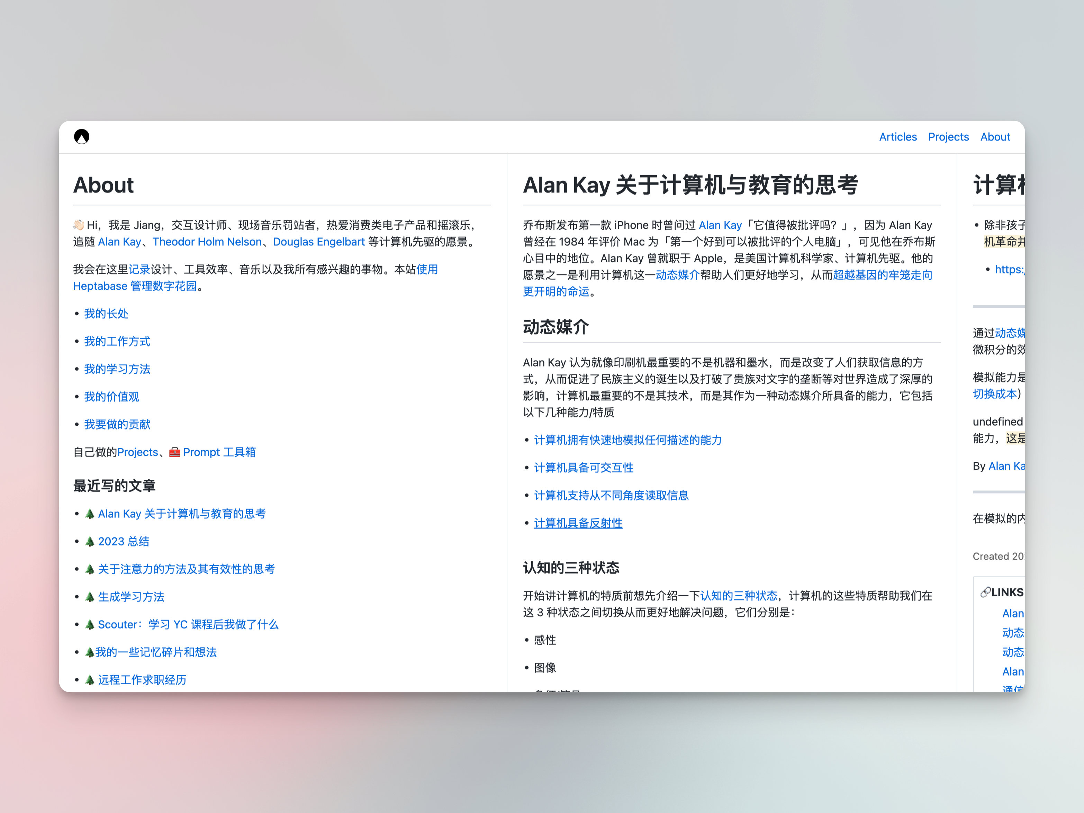Open the Theodor Holm Nelson link

pos(207,242)
